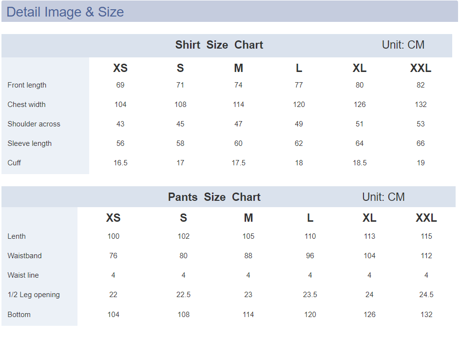This screenshot has height=354, width=460.
Task: Select the XS column header in the shirt chart
Action: point(120,68)
